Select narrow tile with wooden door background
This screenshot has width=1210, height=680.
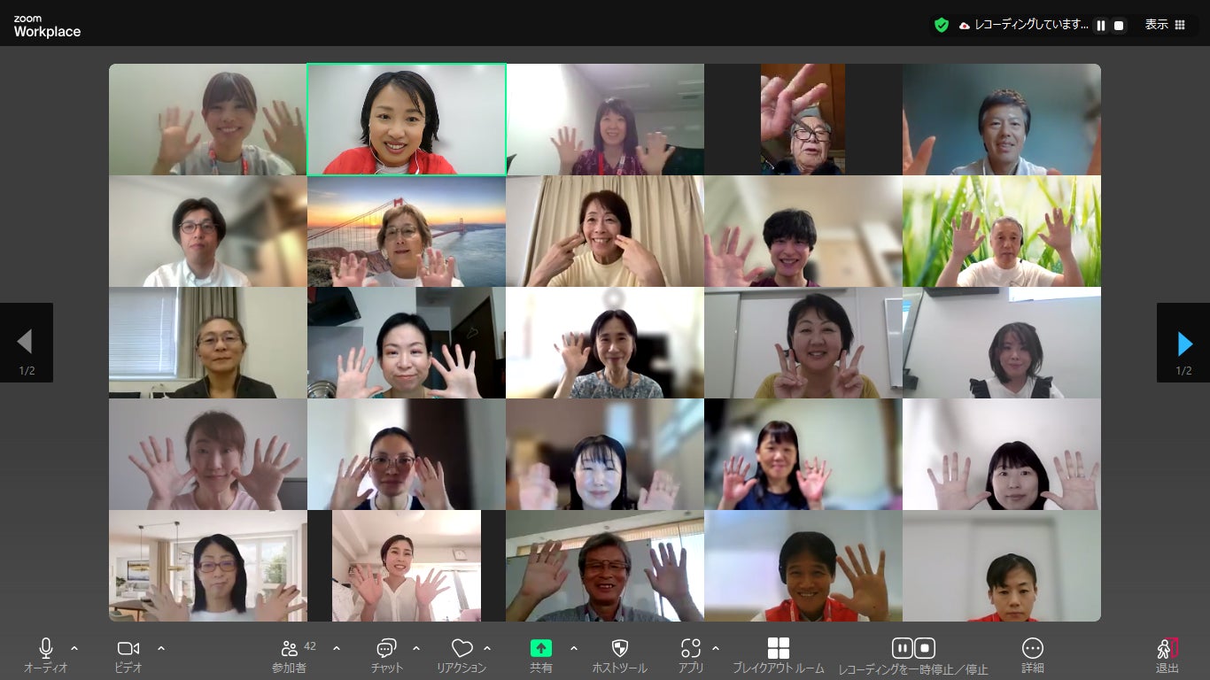(x=803, y=120)
